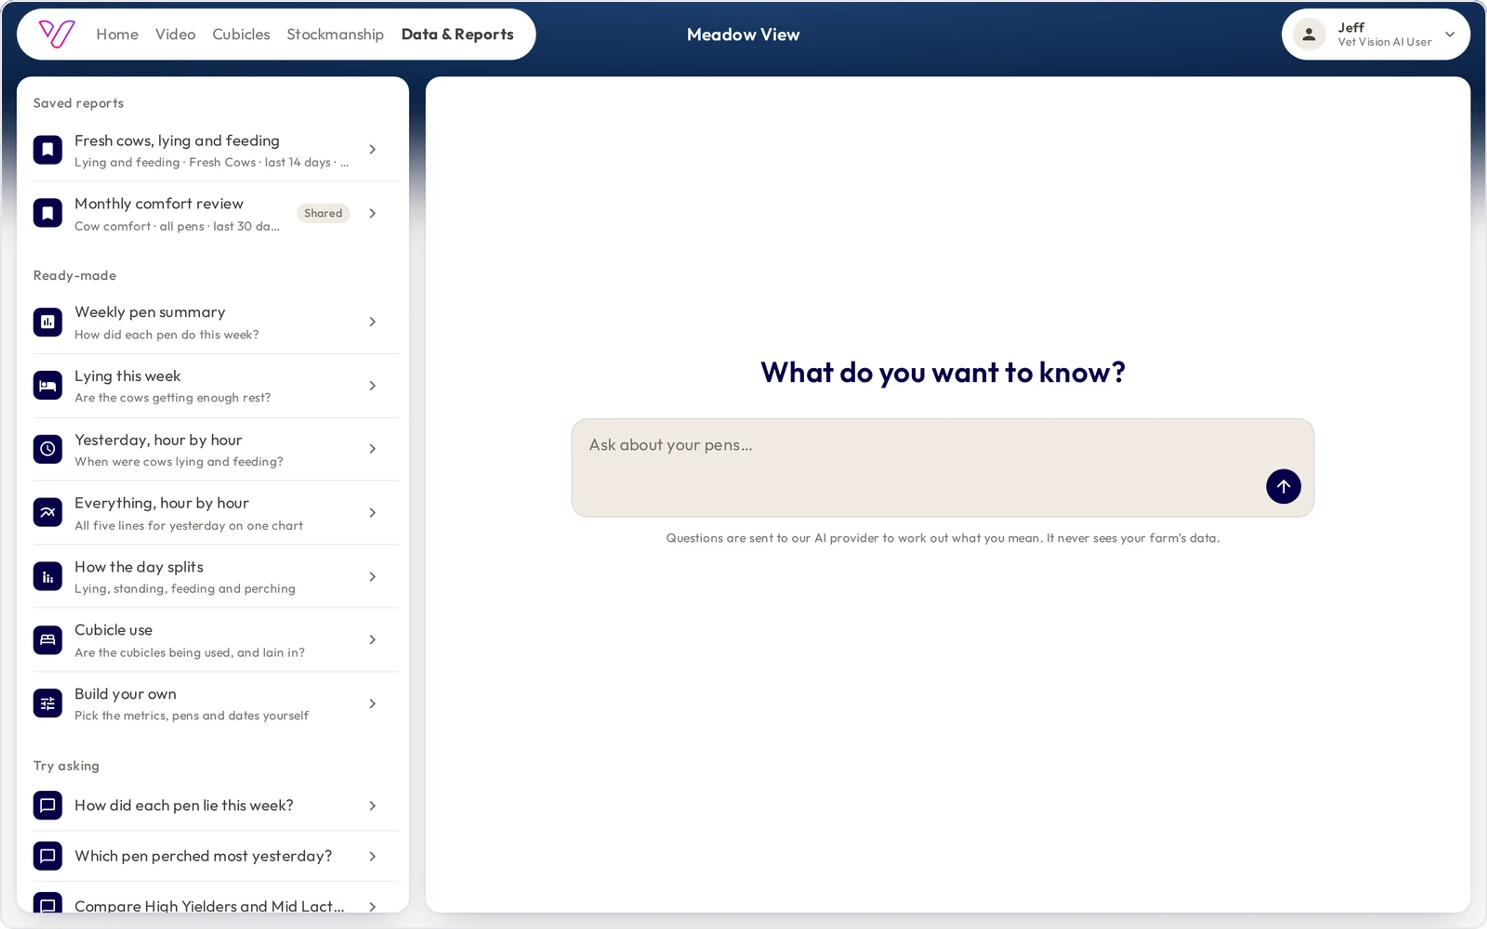The height and width of the screenshot is (929, 1487).
Task: Ask How did each pen lie this week?
Action: tap(216, 806)
